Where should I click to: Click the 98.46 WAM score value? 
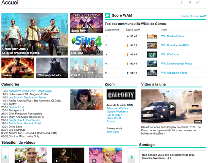point(134,36)
